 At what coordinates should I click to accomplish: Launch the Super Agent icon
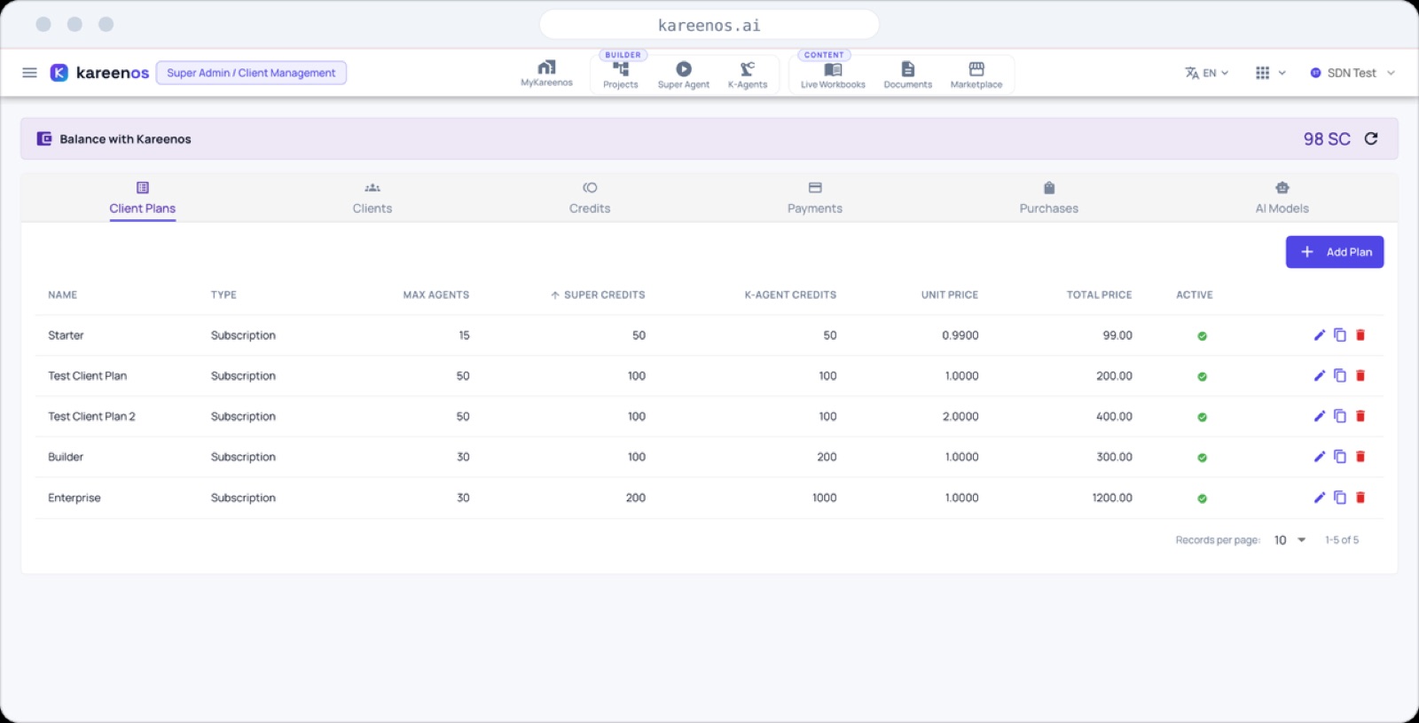coord(684,75)
